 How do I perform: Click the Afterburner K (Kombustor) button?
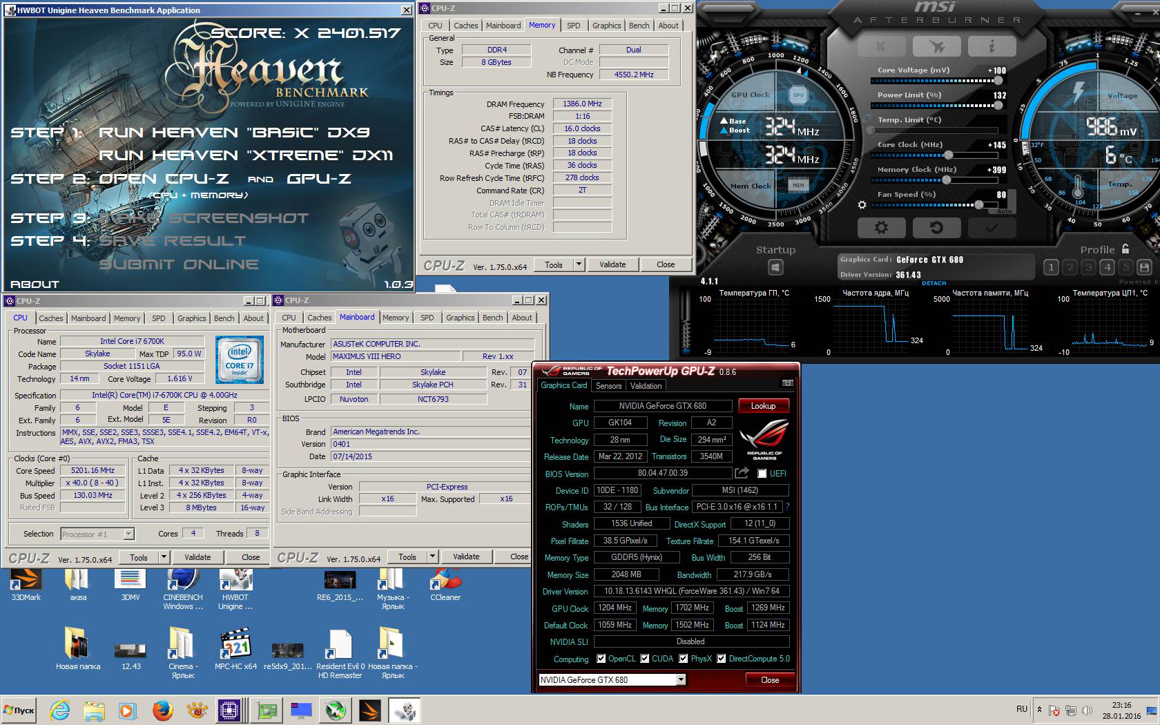point(882,46)
